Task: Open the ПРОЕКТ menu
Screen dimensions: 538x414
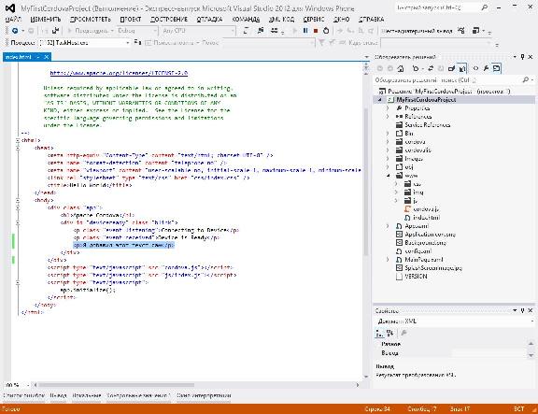Action: click(x=131, y=20)
